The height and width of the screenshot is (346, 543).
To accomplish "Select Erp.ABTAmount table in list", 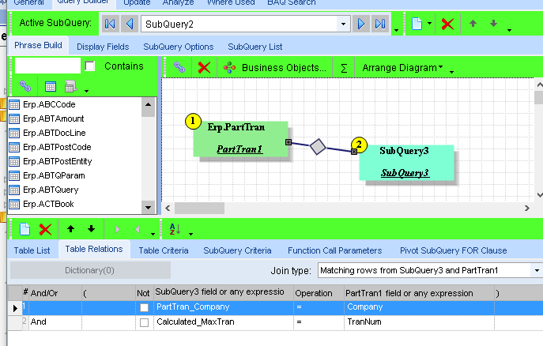I will click(53, 118).
